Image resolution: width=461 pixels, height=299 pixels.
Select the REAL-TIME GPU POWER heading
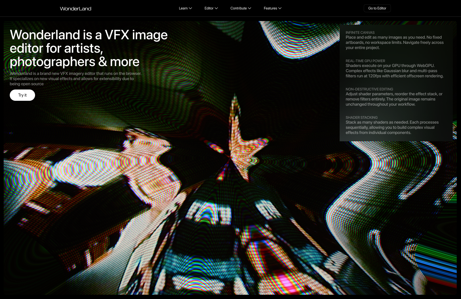point(365,61)
